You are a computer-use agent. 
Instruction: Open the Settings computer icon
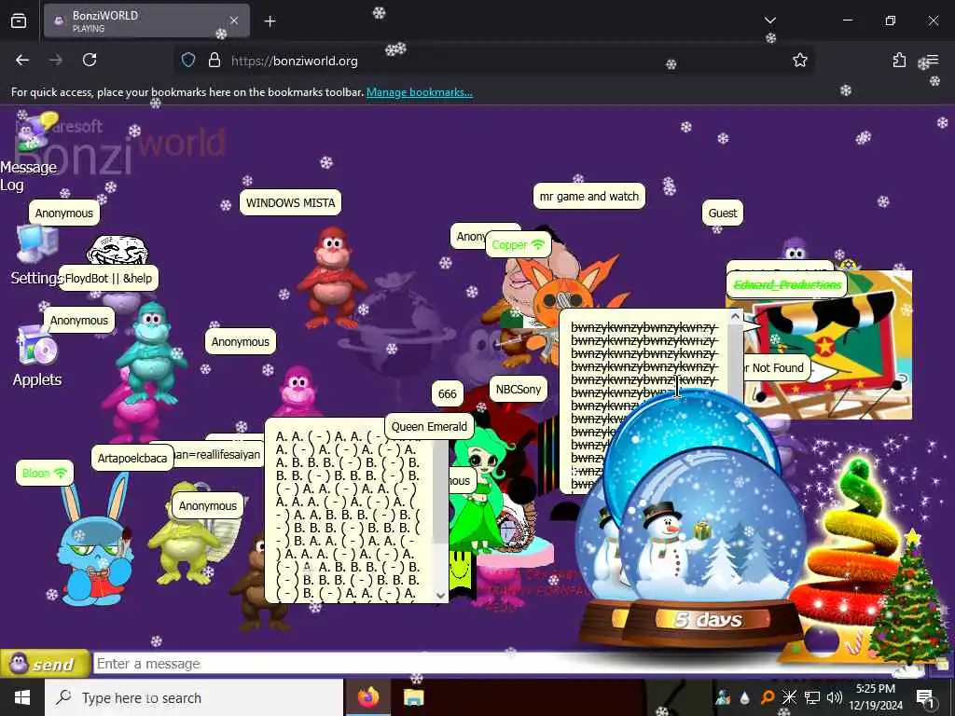pyautogui.click(x=37, y=245)
